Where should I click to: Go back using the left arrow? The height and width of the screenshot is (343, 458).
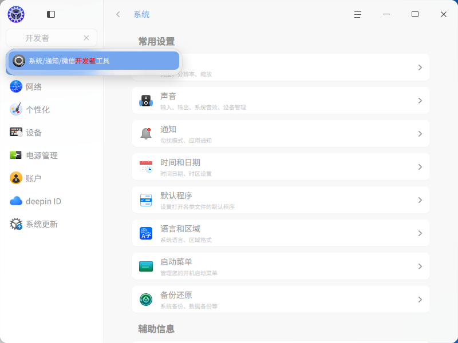[x=118, y=14]
